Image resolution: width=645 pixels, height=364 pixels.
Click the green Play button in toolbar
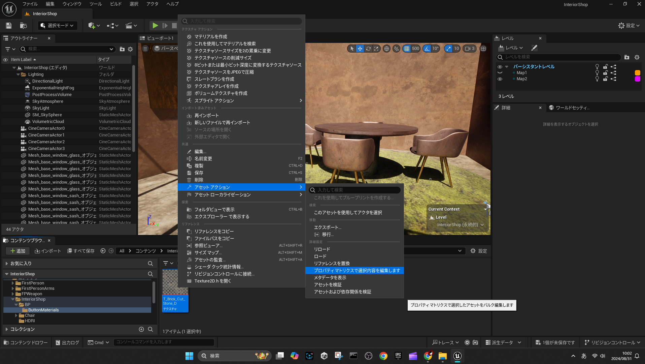pos(155,26)
